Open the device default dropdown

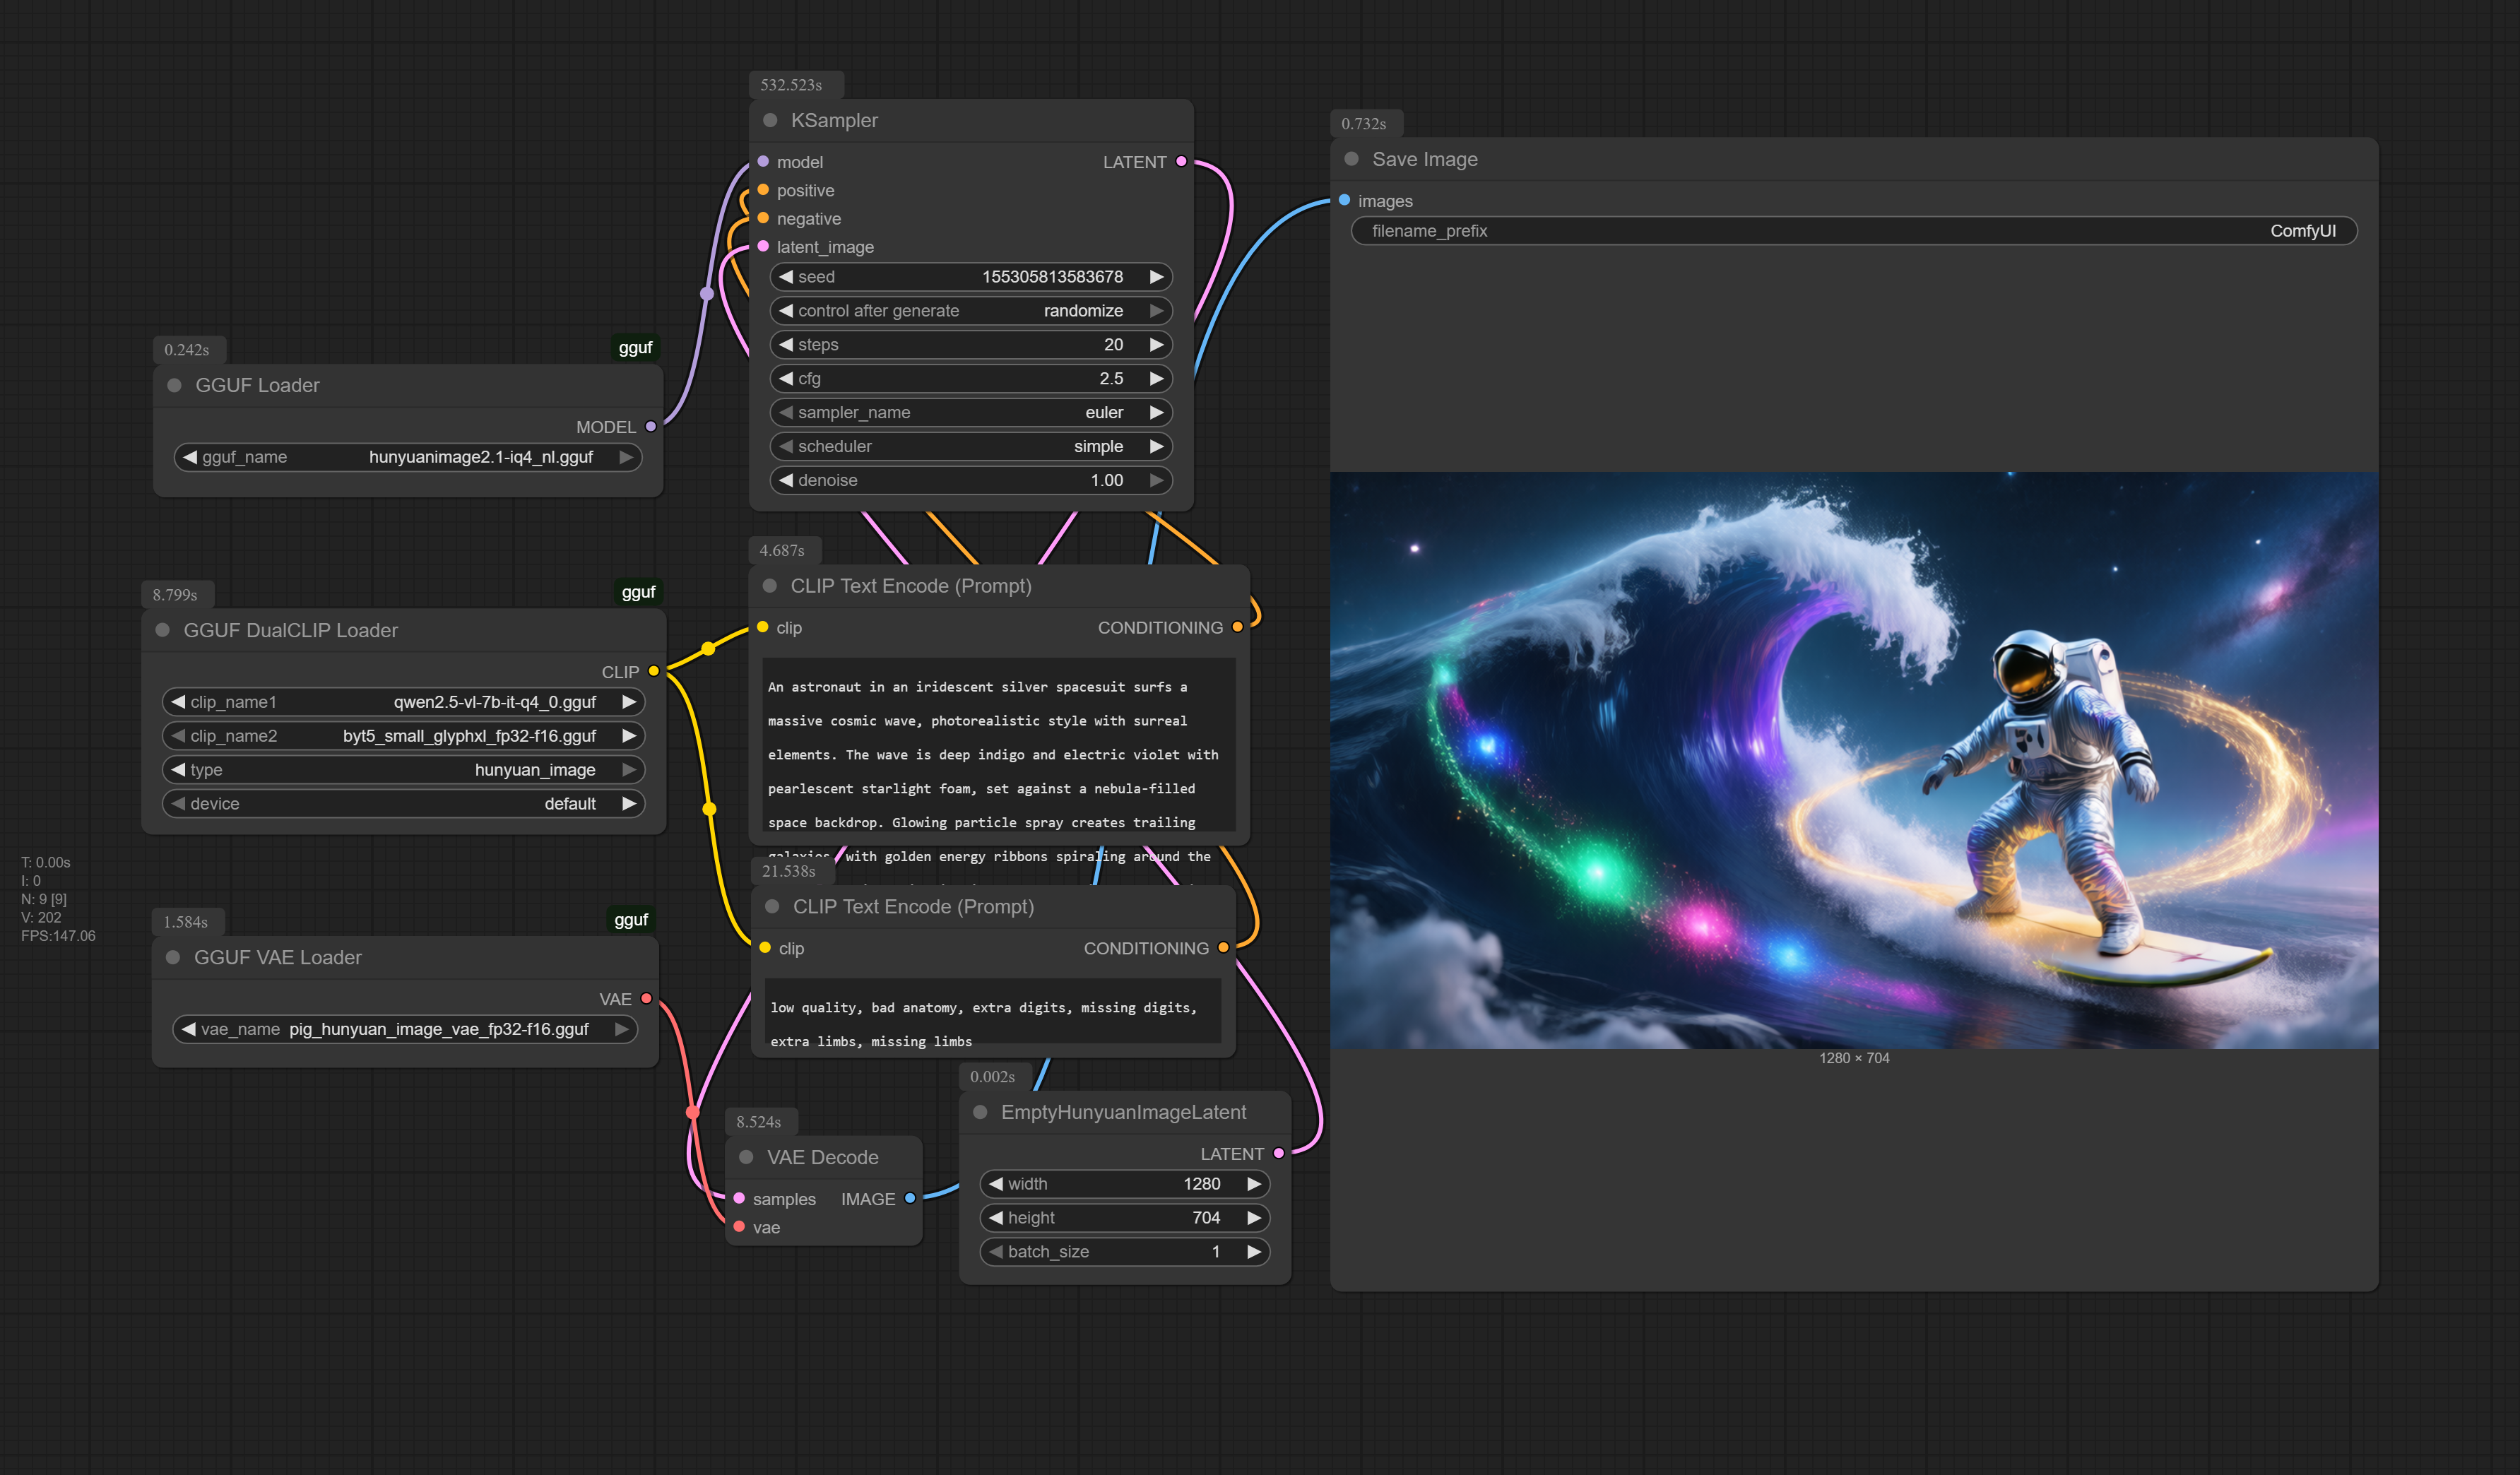coord(403,804)
